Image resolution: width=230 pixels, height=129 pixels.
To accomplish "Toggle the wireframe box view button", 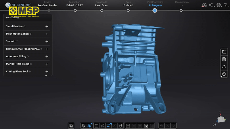I will point(71,126).
